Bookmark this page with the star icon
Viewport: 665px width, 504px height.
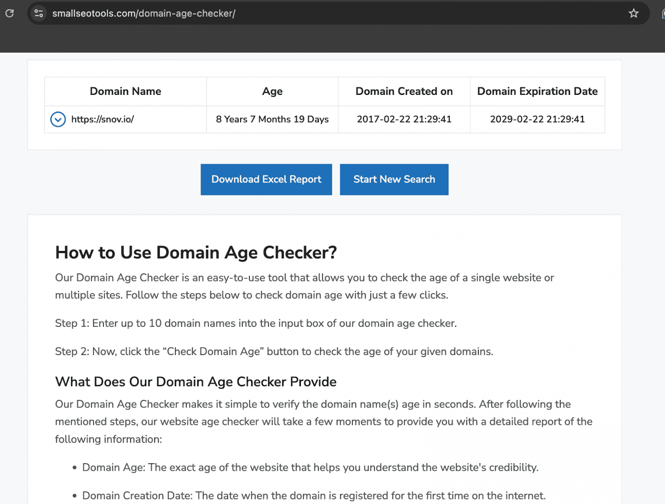pos(633,13)
